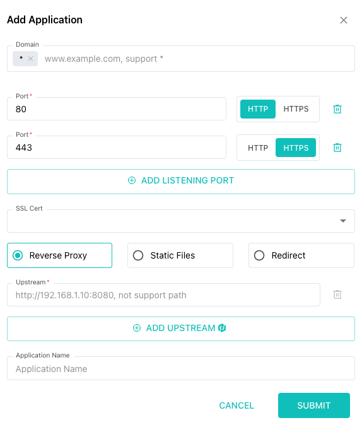Choose the Redirect radio option

click(x=301, y=255)
